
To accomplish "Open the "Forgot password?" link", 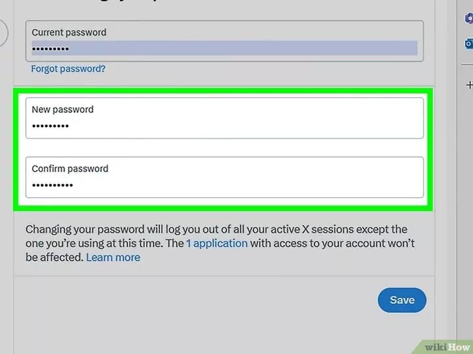I will (68, 68).
